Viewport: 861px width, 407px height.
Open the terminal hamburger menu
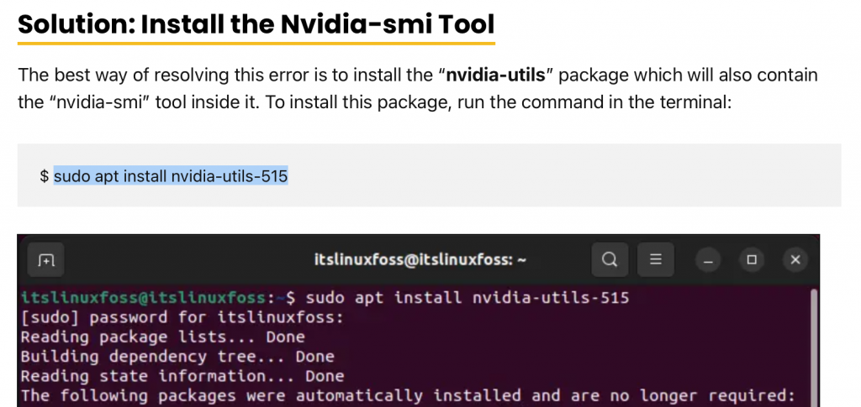coord(655,259)
